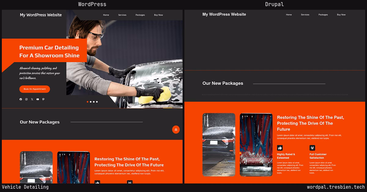Select the fourth hero slider dot

(97, 102)
